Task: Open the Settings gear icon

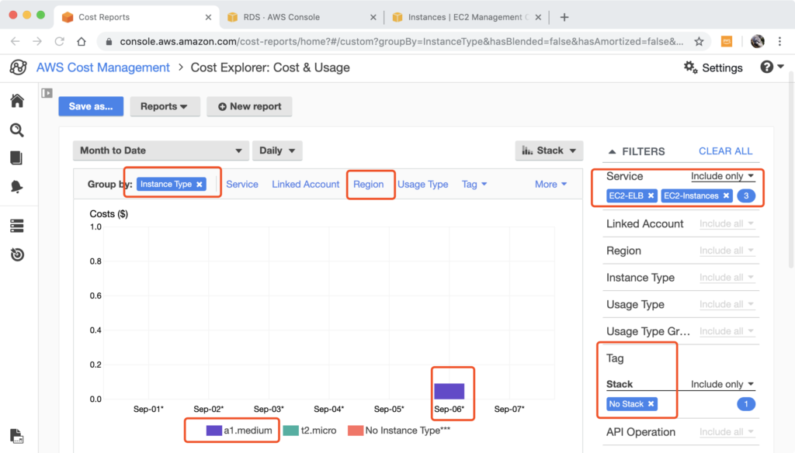Action: coord(690,67)
